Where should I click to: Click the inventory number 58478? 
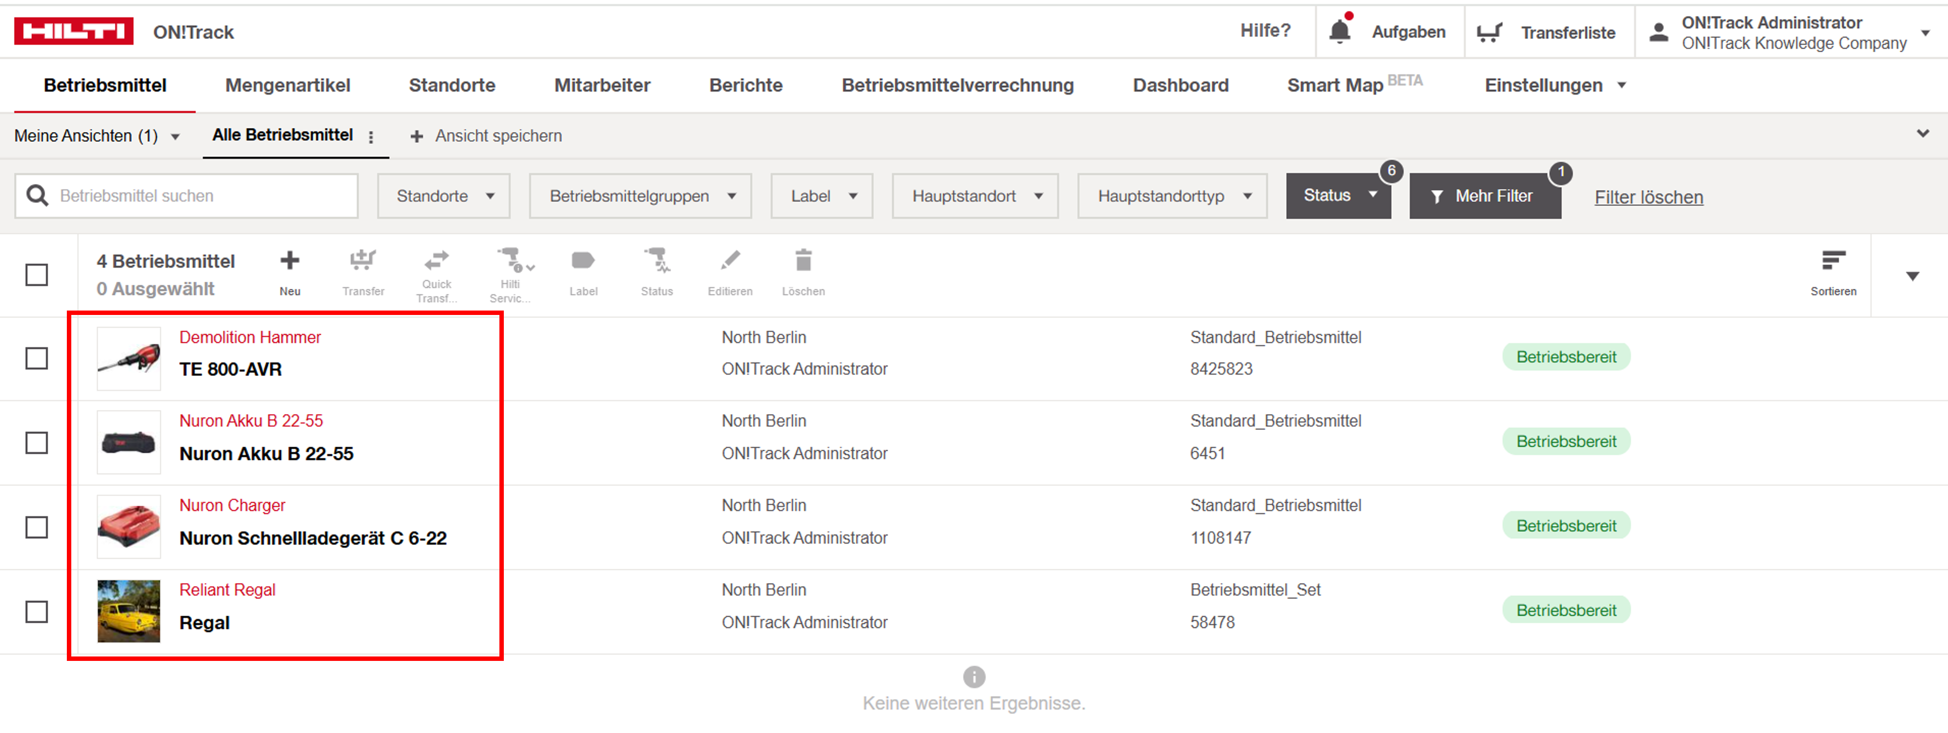pos(1212,623)
